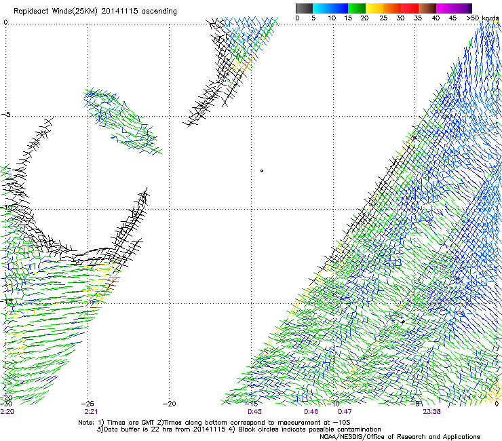Click the 'Data buffer is 22 hrs' note line

coord(239,429)
